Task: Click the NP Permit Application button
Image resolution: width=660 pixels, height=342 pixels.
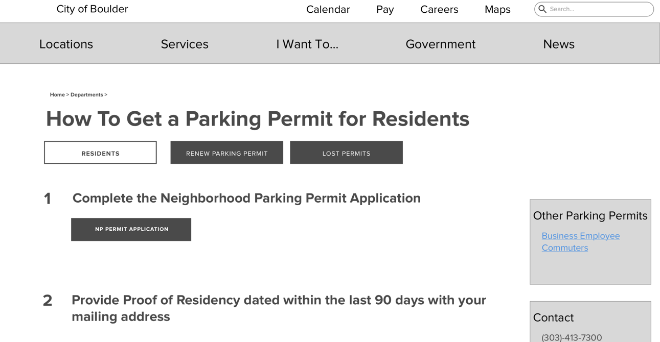Action: pyautogui.click(x=131, y=230)
